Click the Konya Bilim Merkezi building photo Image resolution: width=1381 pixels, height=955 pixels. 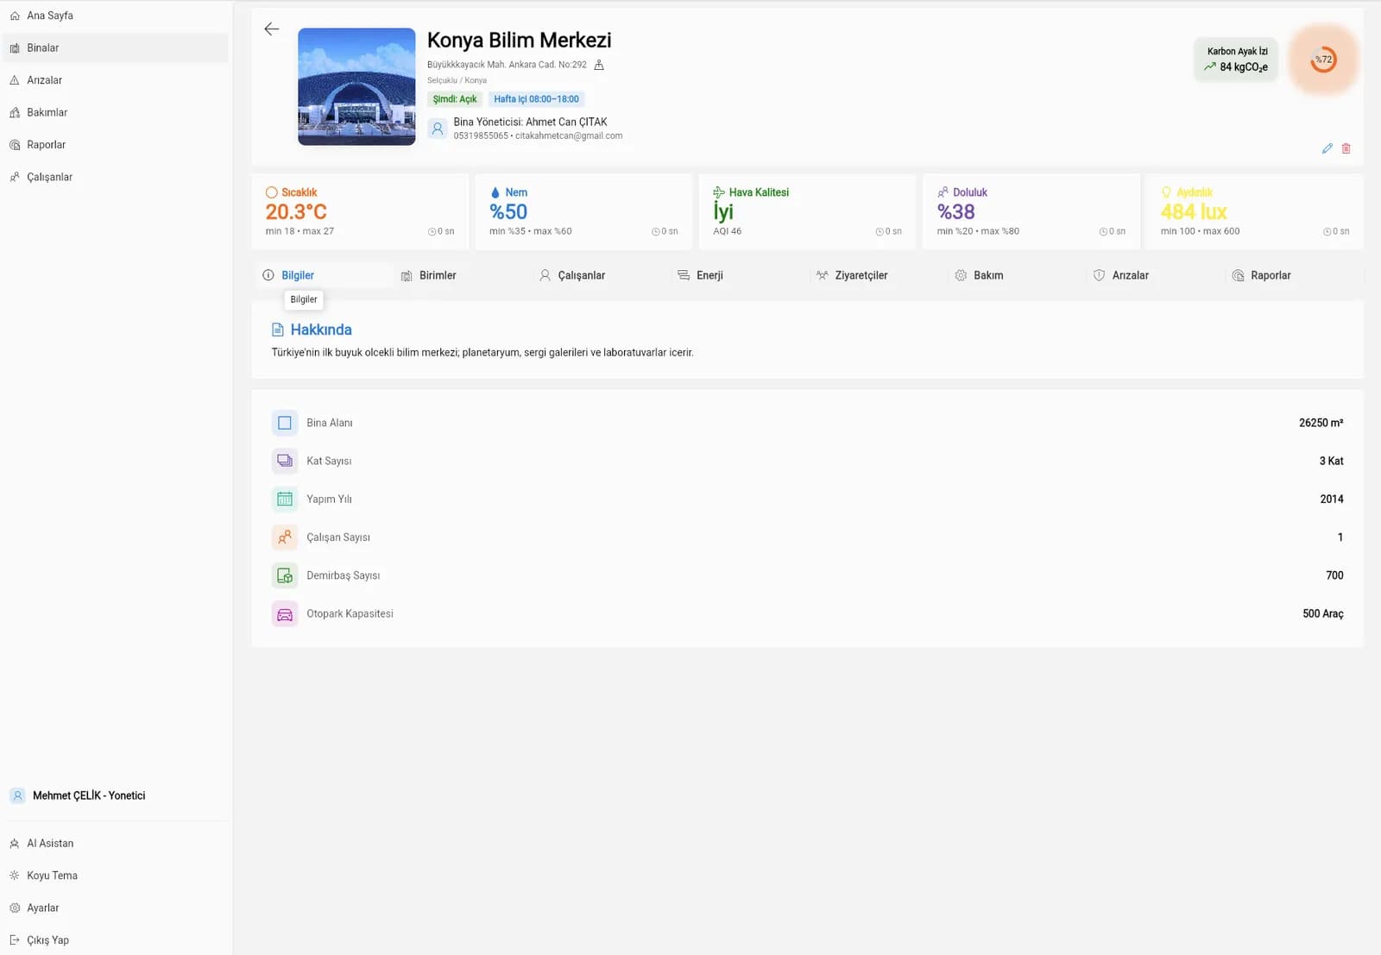click(x=356, y=86)
